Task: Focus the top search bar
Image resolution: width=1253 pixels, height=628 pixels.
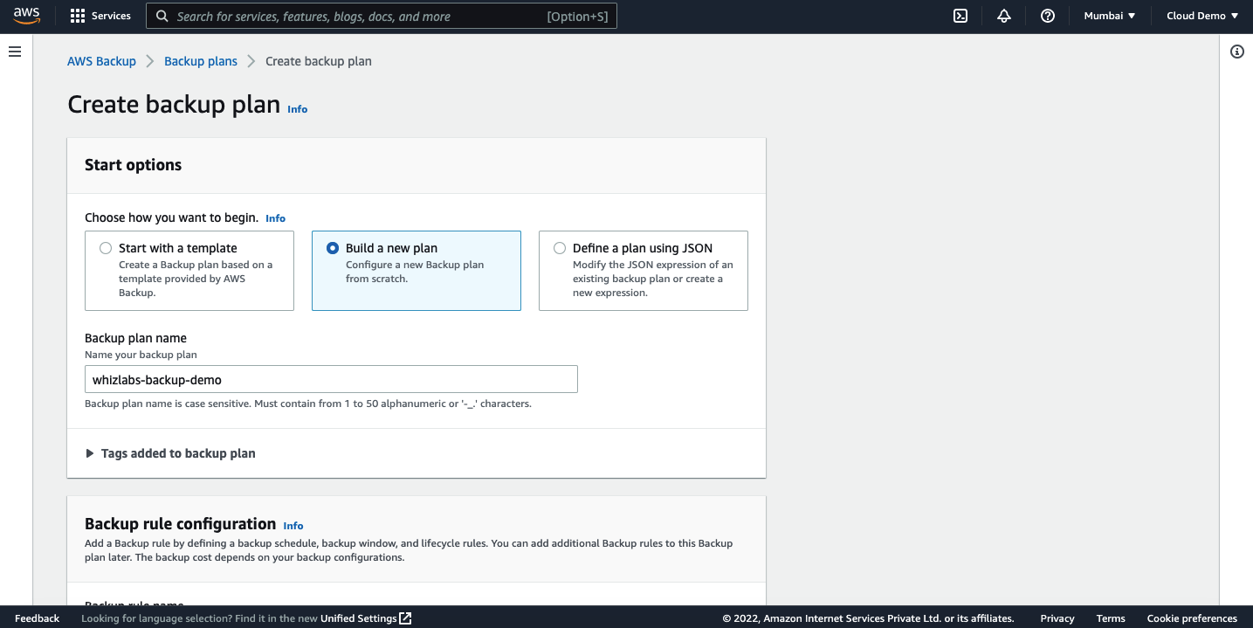Action: pos(382,16)
